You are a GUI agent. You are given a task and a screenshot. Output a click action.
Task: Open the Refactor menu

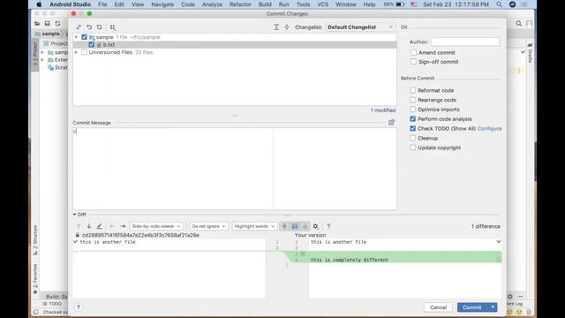tap(240, 4)
